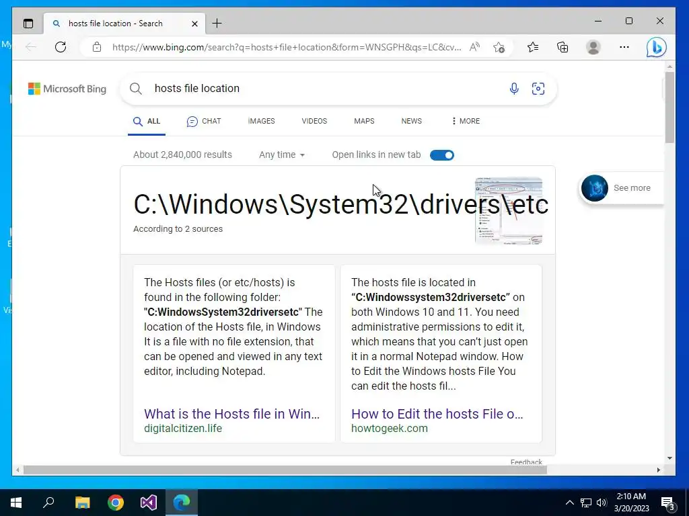Open the Edge profile avatar
This screenshot has width=689, height=516.
593,47
